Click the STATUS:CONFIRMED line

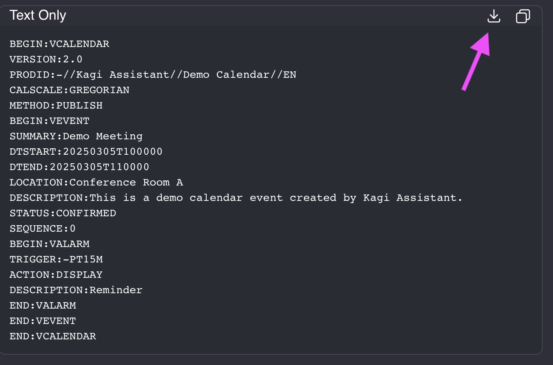pyautogui.click(x=63, y=213)
